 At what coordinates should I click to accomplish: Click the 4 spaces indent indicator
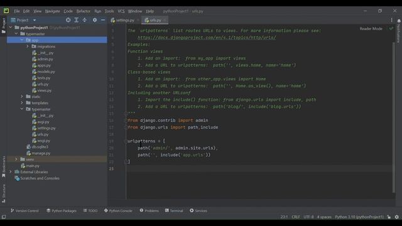pos(324,217)
